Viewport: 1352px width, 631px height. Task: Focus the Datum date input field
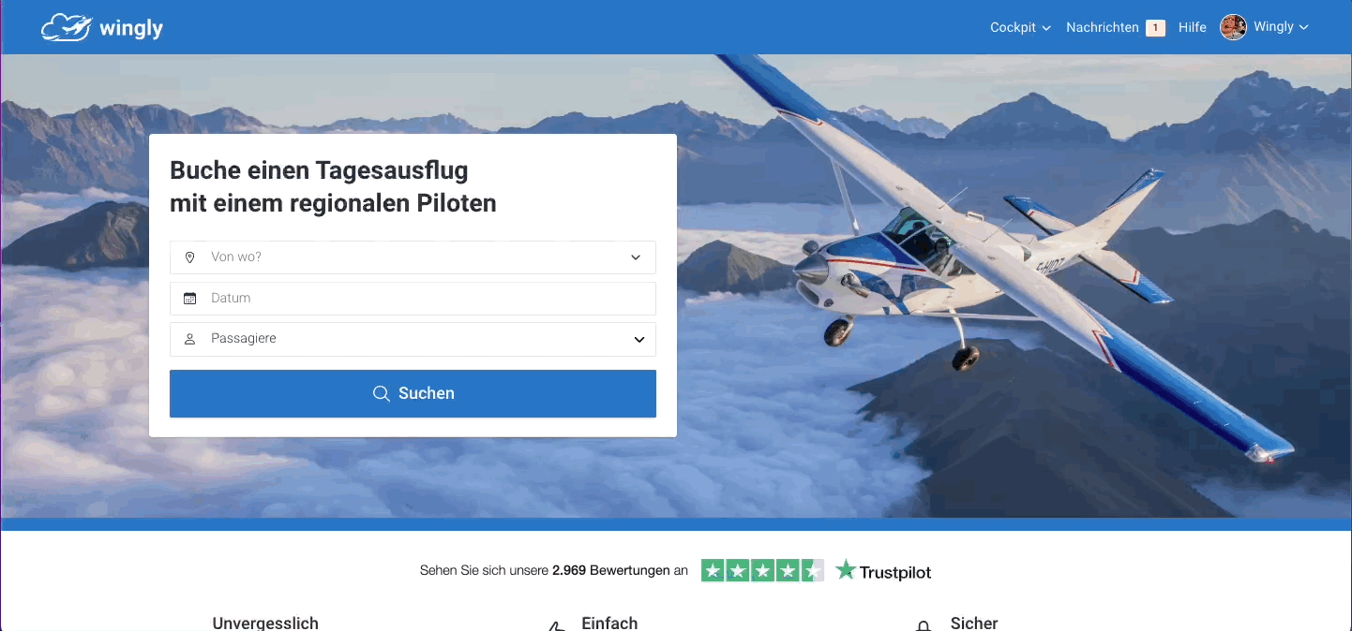[413, 299]
